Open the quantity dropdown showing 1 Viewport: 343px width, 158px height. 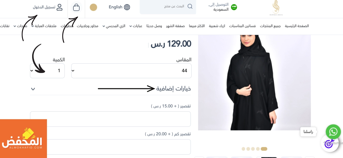click(47, 71)
